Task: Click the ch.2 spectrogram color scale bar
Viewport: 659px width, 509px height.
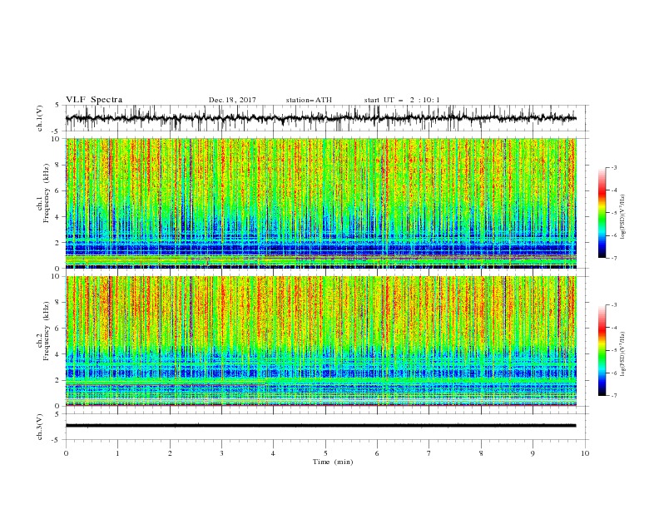Action: pos(602,350)
